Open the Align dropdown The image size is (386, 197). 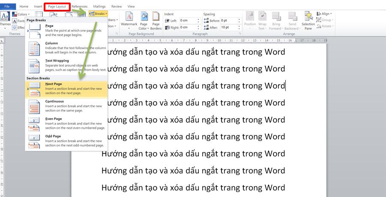pyautogui.click(x=324, y=14)
